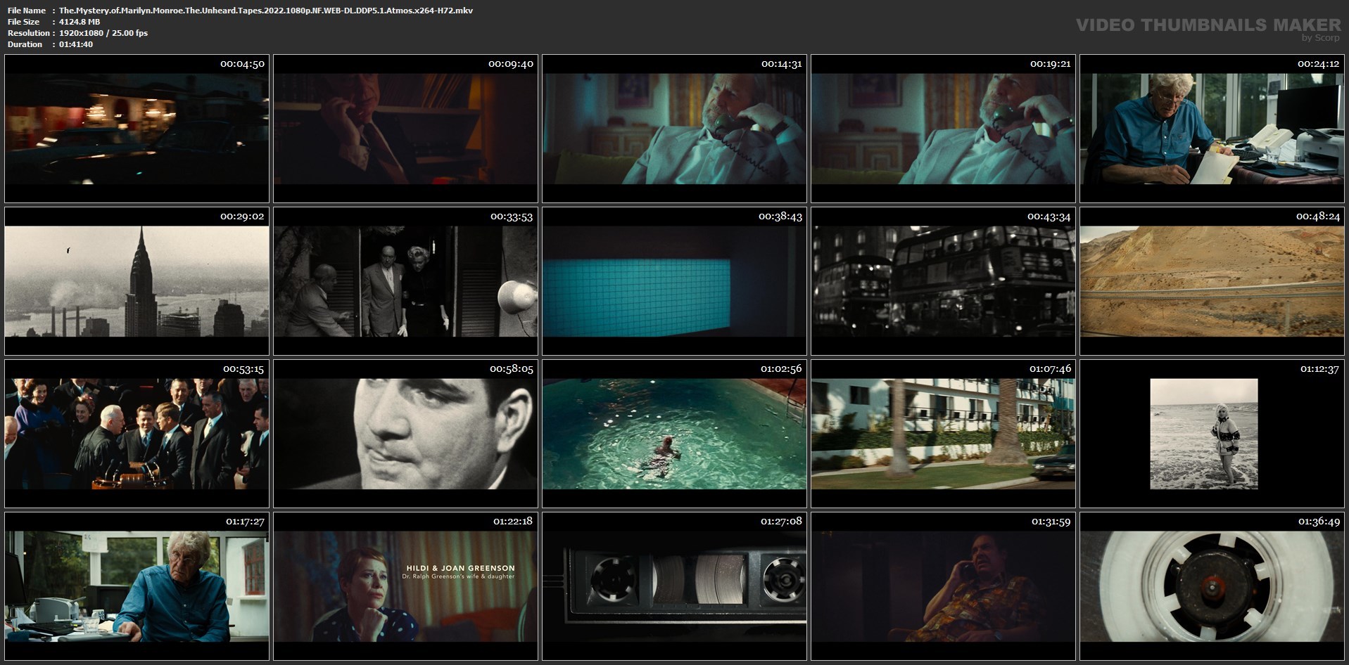The image size is (1349, 665).
Task: Open the tape reel close-up at 01:36:49
Action: coord(1212,586)
